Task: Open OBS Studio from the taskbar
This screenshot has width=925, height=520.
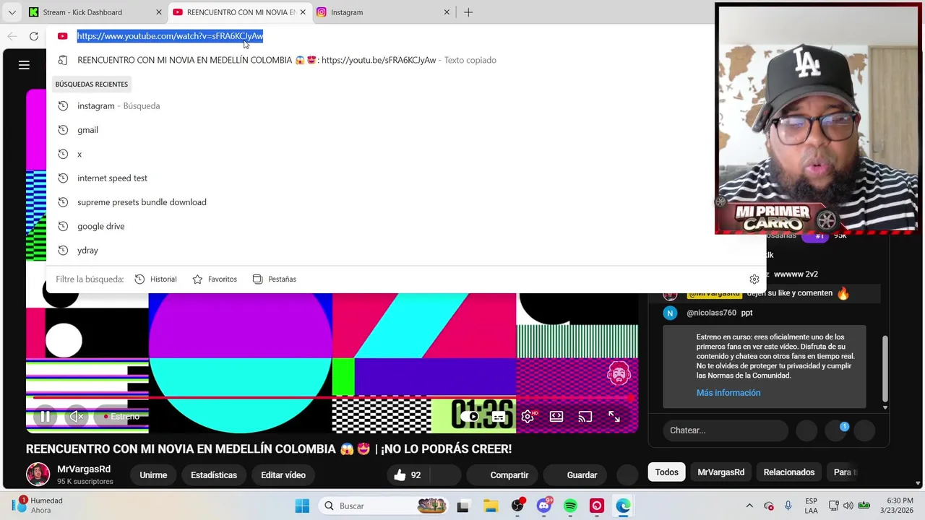Action: coord(517,506)
